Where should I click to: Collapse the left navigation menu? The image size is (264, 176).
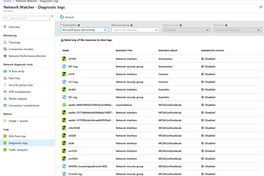[52, 16]
